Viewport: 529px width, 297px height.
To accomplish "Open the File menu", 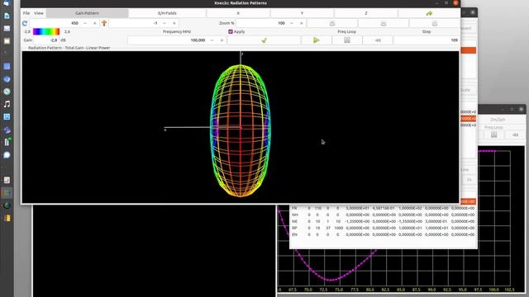I will click(26, 13).
